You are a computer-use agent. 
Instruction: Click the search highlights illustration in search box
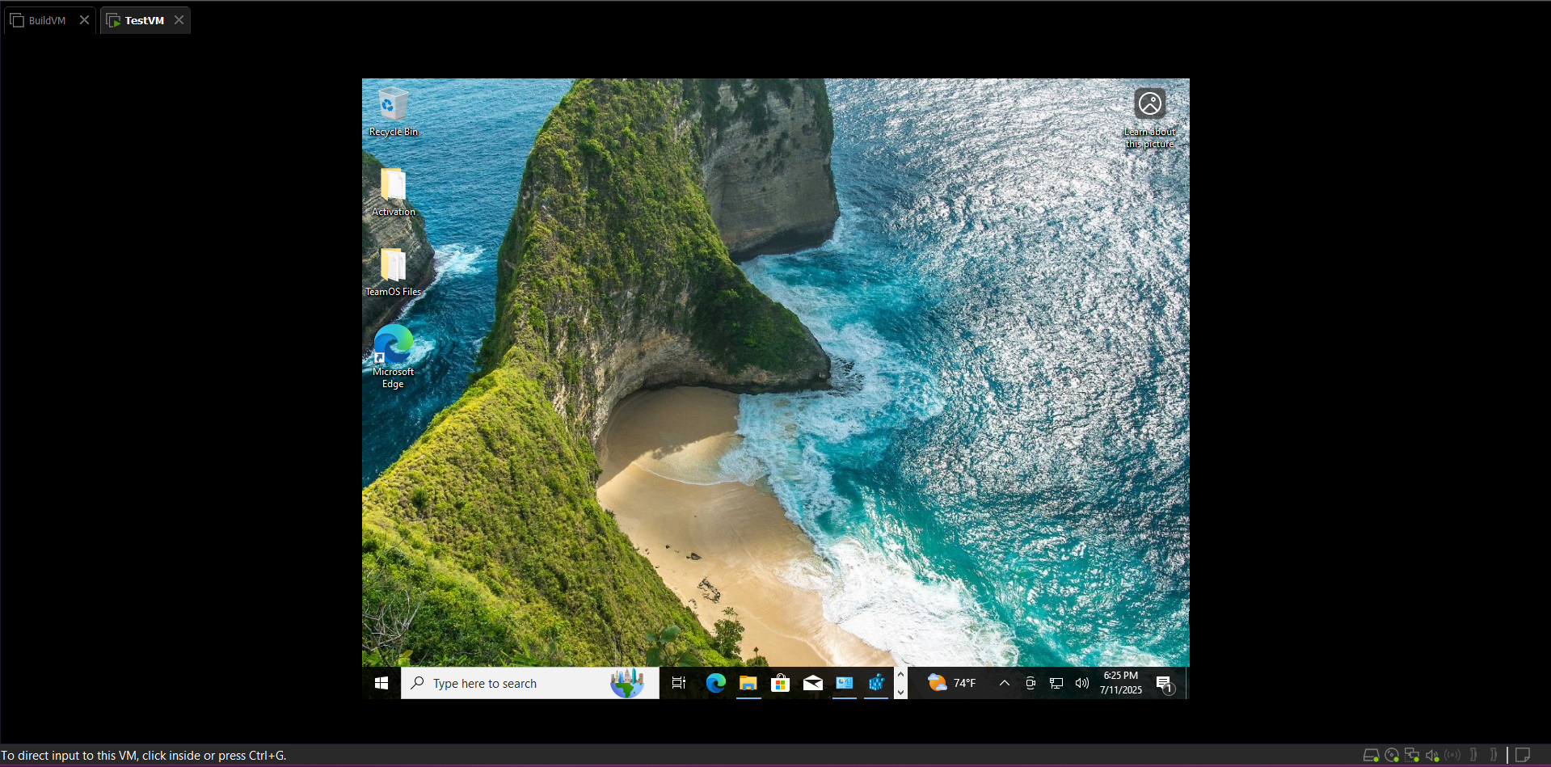(x=627, y=684)
